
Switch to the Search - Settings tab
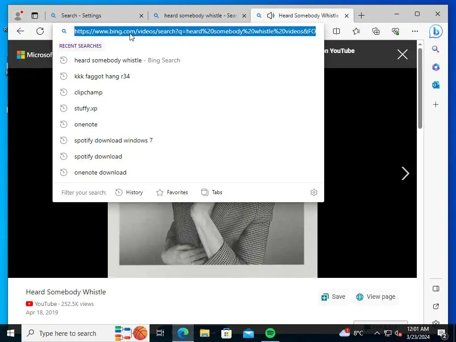pos(97,16)
